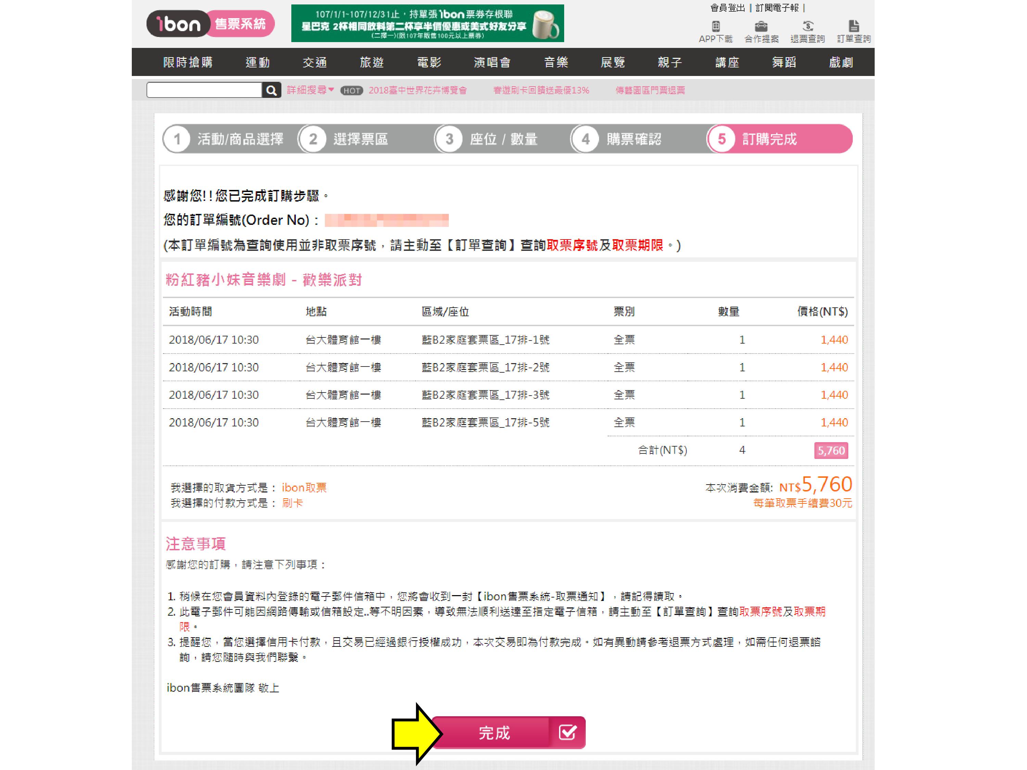The height and width of the screenshot is (770, 1027).
Task: Click the Starbucks promotion banner
Action: 427,24
